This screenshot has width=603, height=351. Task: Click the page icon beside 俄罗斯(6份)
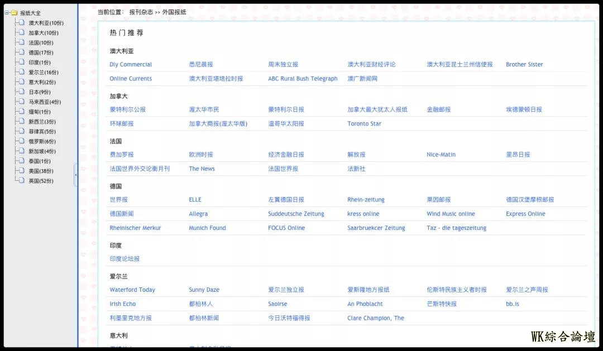coord(21,141)
